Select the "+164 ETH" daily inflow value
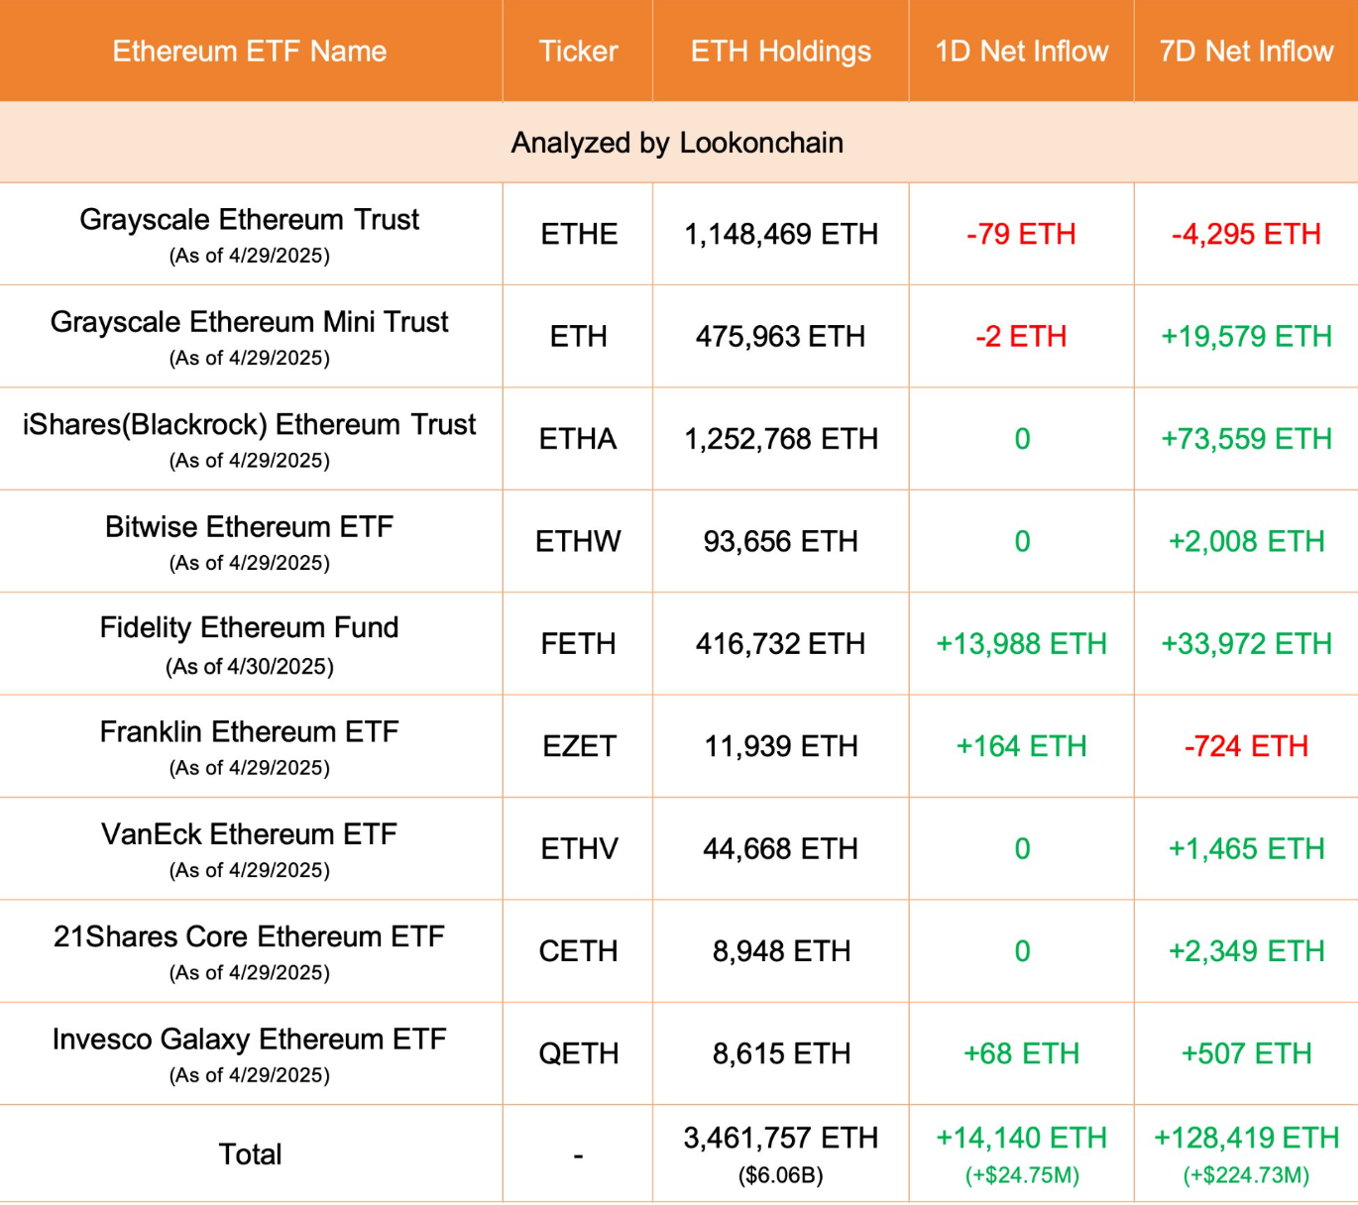The height and width of the screenshot is (1205, 1358). pyautogui.click(x=1022, y=746)
